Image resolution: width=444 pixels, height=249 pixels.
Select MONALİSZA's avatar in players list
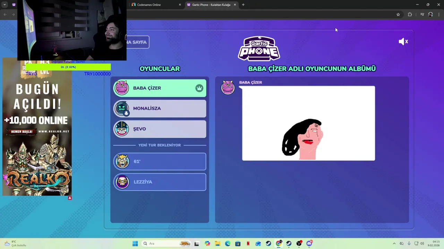122,109
